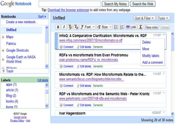Filter by the Blog (2) label
The width and height of the screenshot is (175, 125).
pyautogui.click(x=11, y=96)
